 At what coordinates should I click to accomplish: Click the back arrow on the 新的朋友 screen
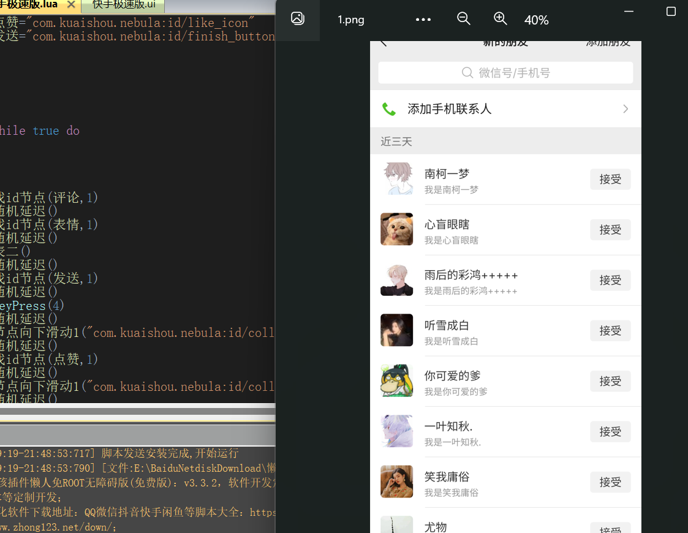(x=383, y=42)
